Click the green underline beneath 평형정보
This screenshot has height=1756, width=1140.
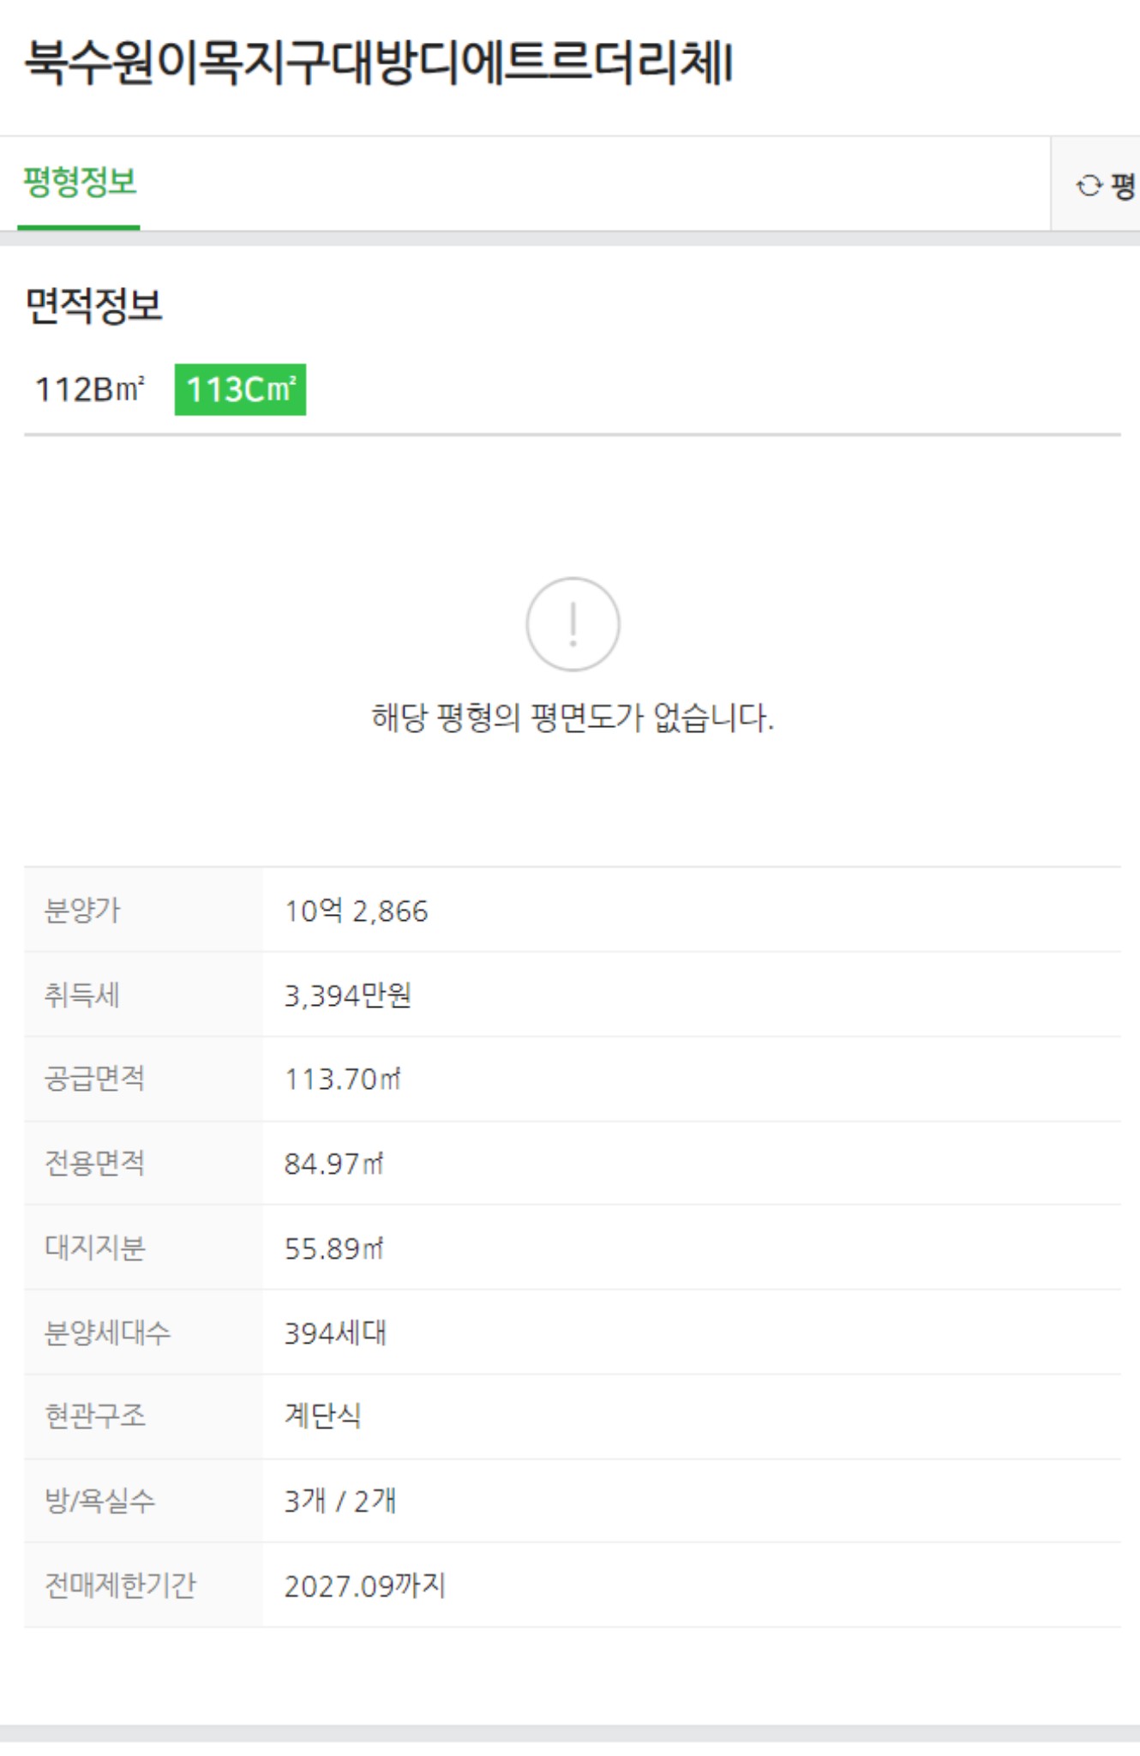tap(79, 226)
